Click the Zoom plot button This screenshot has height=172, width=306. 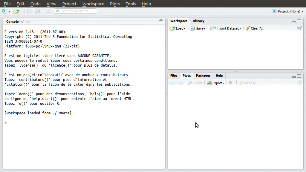pyautogui.click(x=195, y=83)
